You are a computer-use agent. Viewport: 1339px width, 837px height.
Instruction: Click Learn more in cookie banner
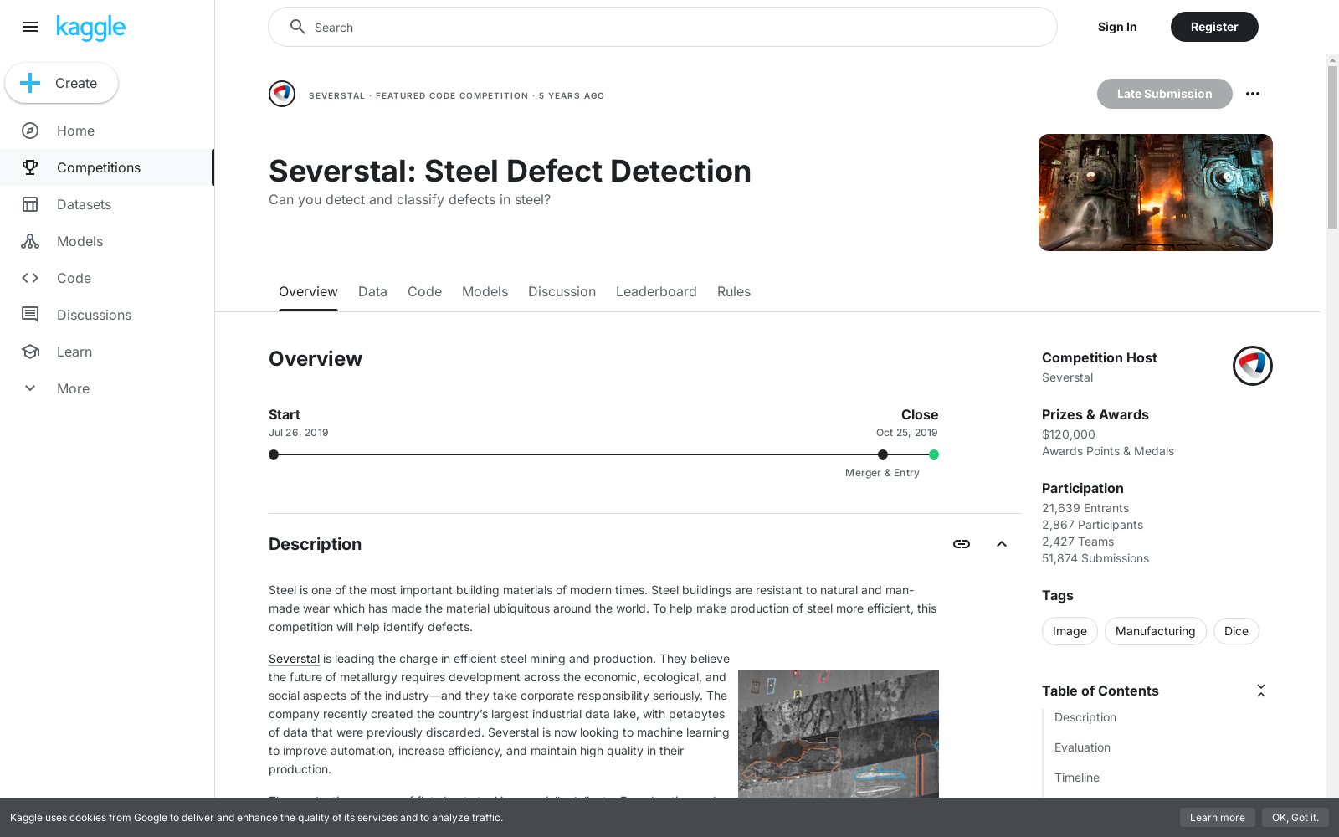[x=1217, y=818]
